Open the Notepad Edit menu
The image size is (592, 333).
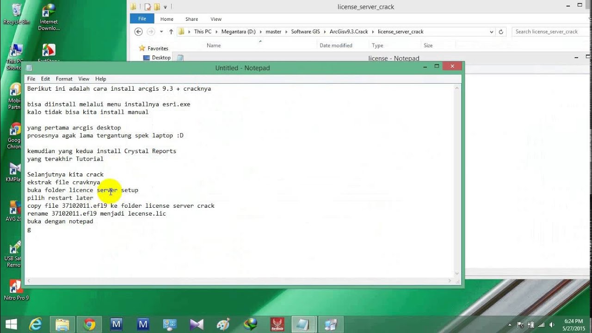[x=45, y=79]
